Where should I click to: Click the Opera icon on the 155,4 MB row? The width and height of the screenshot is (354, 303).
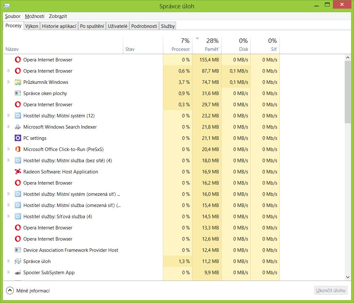18,60
